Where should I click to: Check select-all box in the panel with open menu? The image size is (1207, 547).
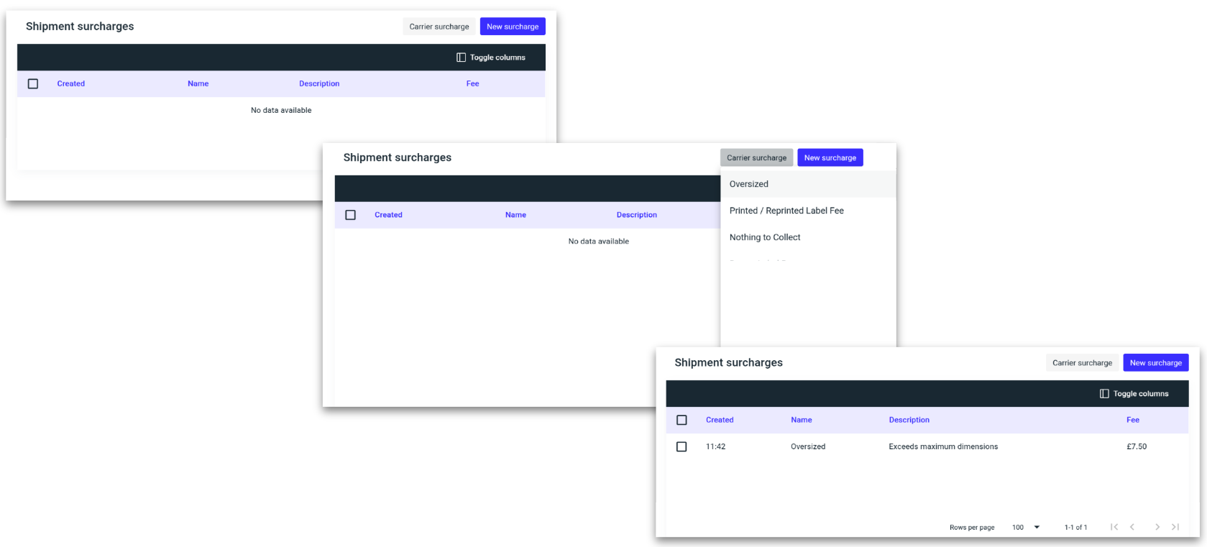click(350, 215)
